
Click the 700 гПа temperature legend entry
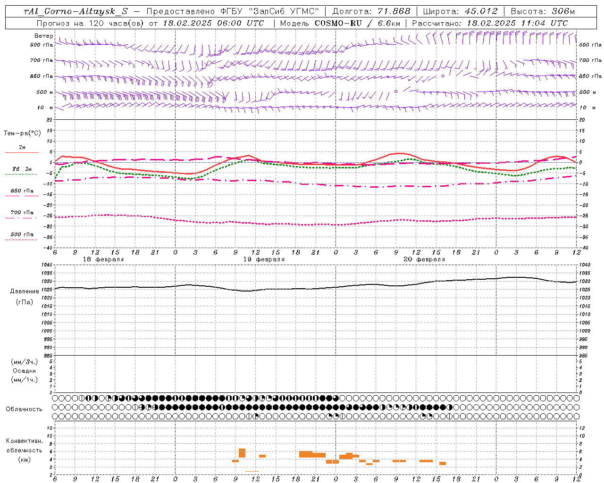pos(22,213)
